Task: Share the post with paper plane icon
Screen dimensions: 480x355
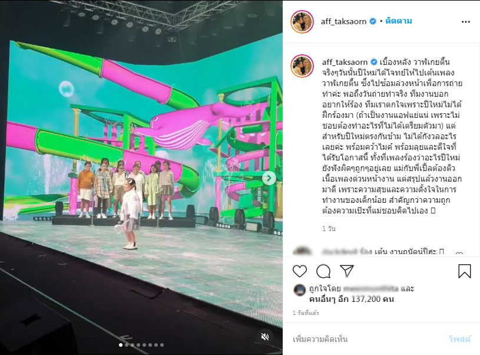Action: 347,271
